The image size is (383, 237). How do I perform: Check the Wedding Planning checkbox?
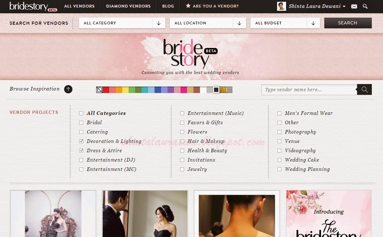point(280,169)
